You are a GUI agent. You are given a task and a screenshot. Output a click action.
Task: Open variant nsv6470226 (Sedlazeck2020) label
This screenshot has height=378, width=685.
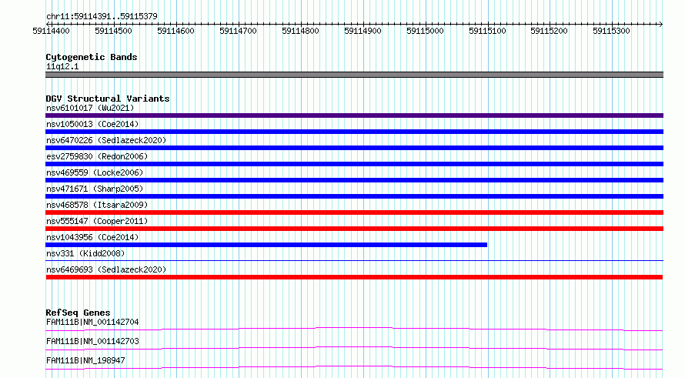tap(106, 140)
